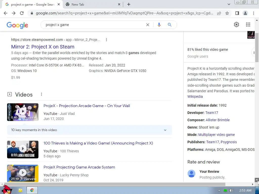Open the Wikipedia source link
The height and width of the screenshot is (194, 259).
tap(195, 96)
